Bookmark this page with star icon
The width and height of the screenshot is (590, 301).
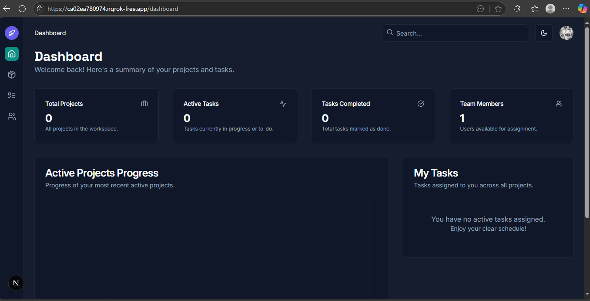pos(498,9)
